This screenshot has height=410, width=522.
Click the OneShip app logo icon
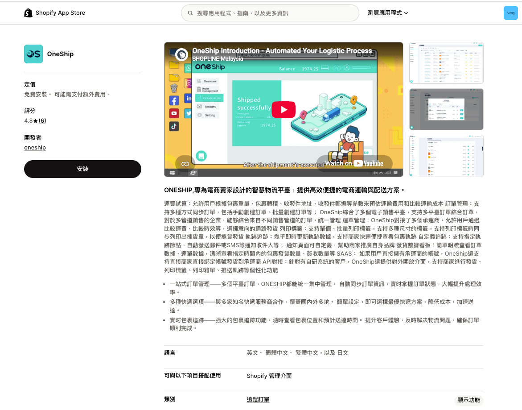pyautogui.click(x=33, y=54)
